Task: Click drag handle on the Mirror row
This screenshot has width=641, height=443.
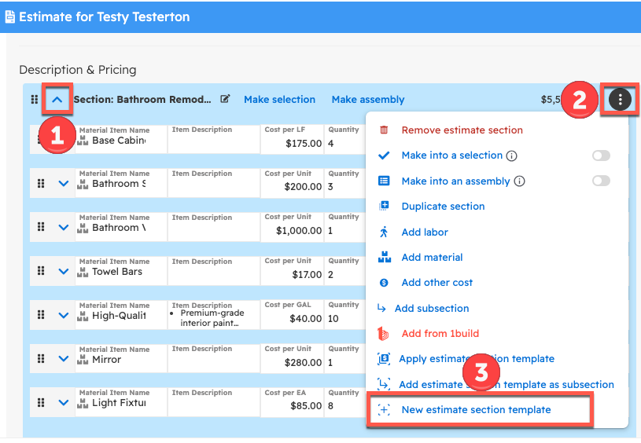Action: point(41,360)
